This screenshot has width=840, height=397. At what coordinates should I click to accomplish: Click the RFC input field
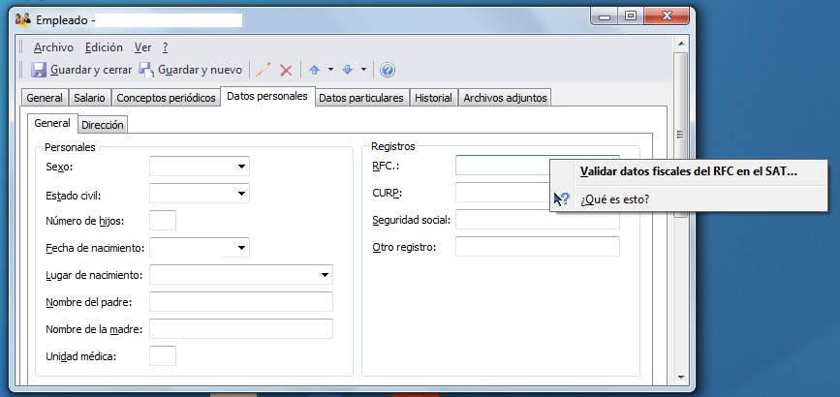(503, 165)
